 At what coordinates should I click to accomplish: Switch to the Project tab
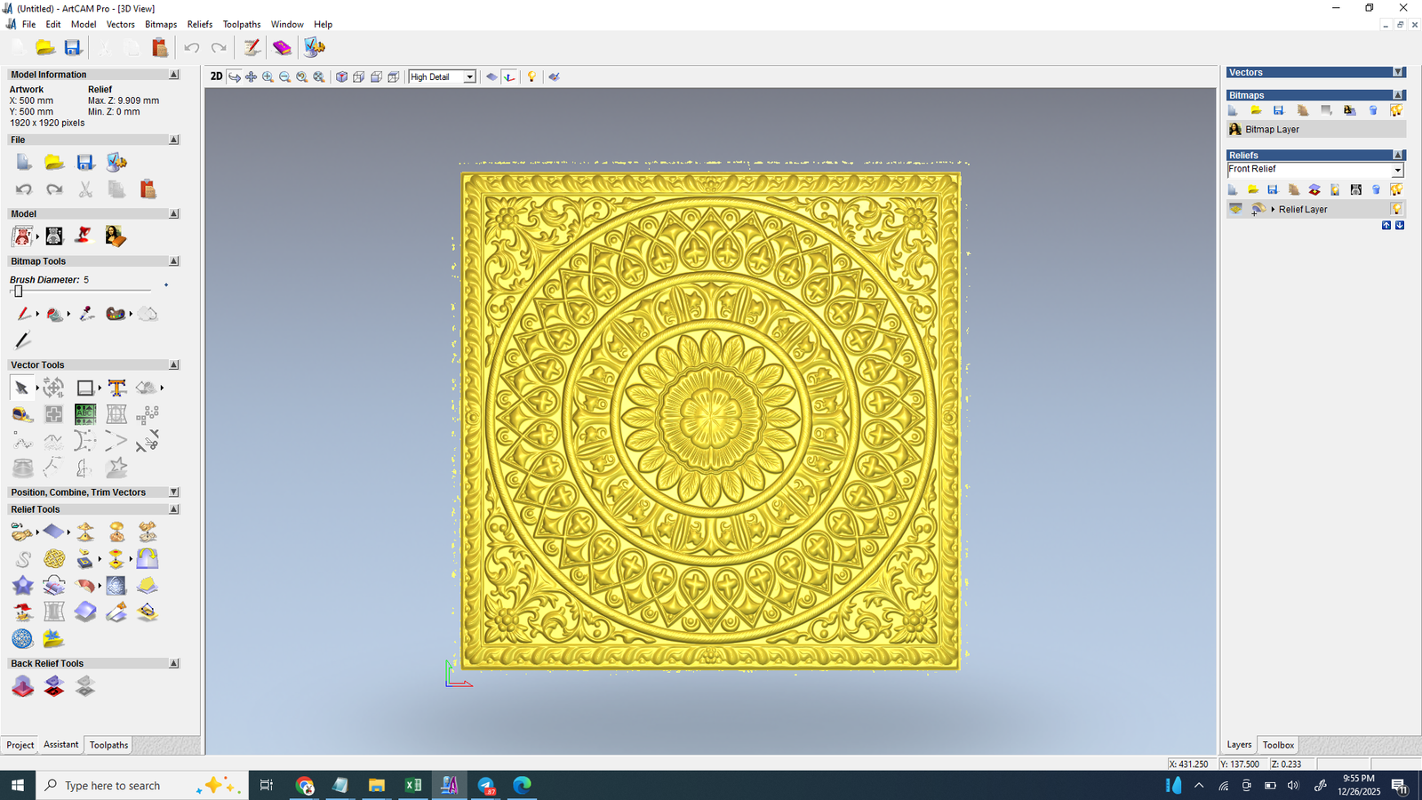click(20, 745)
